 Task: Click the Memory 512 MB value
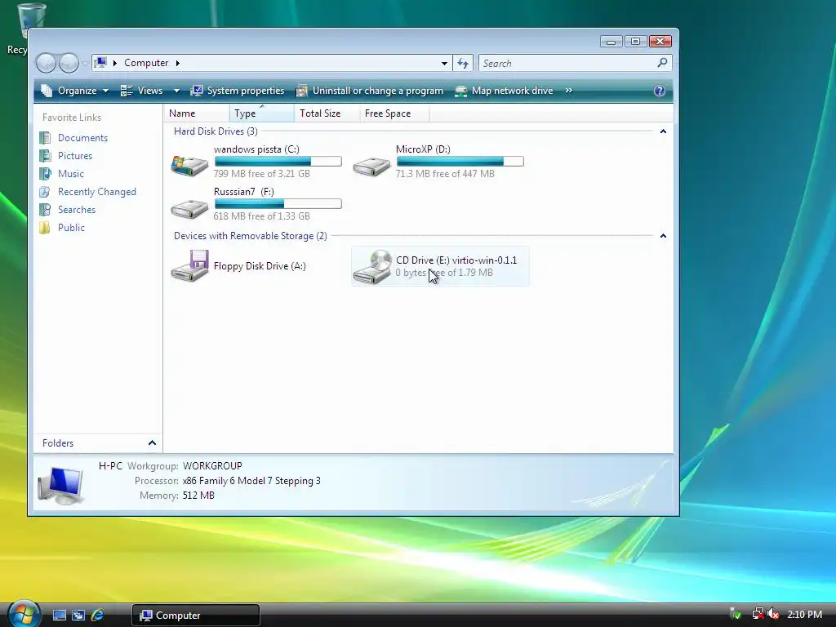click(x=198, y=496)
